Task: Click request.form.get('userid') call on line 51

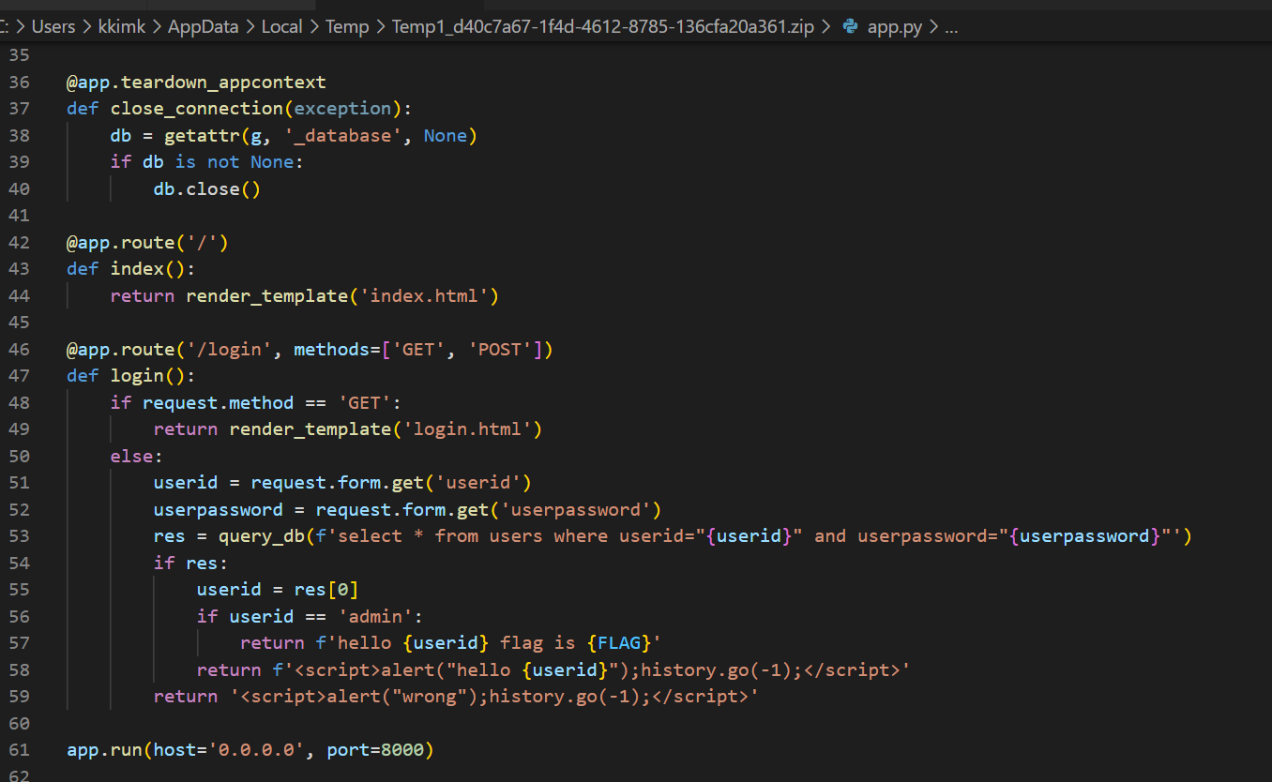Action: tap(391, 483)
